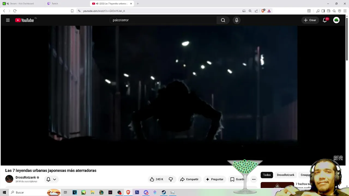
Task: Open more actions three-dot menu
Action: point(254,179)
